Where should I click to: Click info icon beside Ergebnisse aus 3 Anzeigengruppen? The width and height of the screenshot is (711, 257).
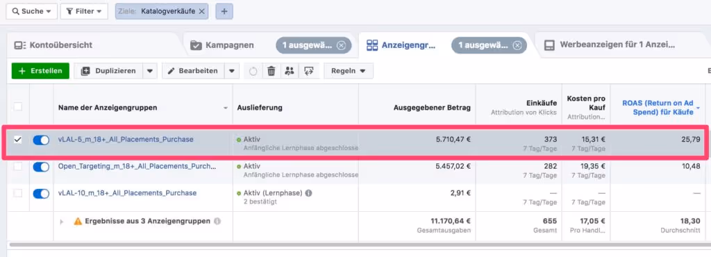pos(217,221)
